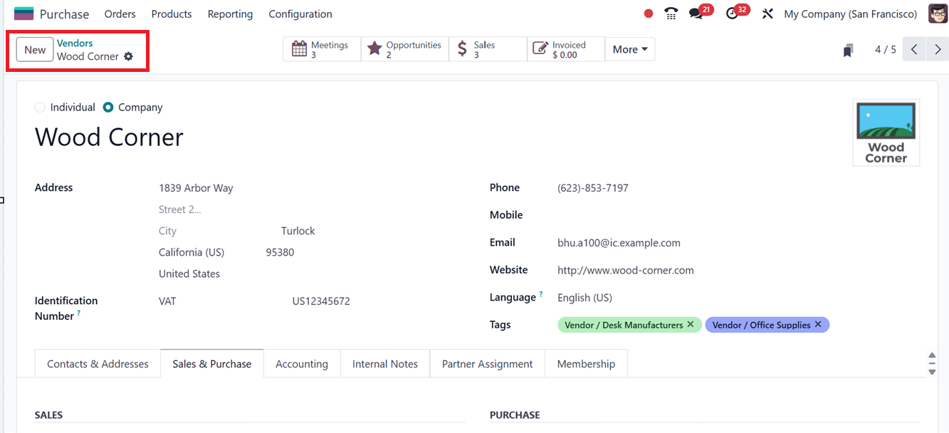Open the Orders menu
Screen dimensions: 949x433
coord(120,14)
